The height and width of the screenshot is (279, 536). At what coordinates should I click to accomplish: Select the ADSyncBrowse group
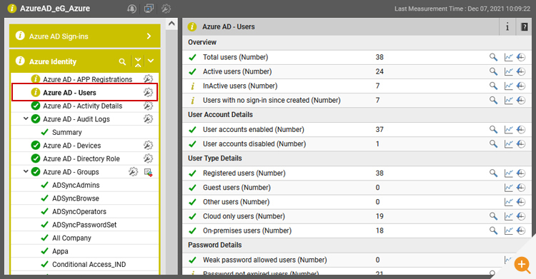pyautogui.click(x=76, y=198)
